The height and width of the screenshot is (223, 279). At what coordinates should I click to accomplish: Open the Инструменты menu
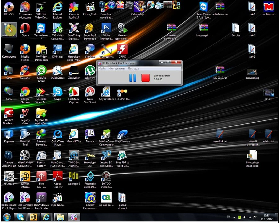tap(117, 68)
